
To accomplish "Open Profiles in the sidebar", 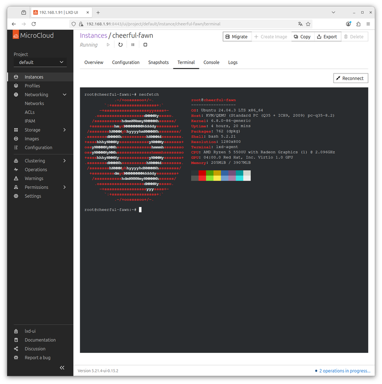I will (40, 86).
